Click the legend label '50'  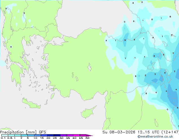click(87, 138)
